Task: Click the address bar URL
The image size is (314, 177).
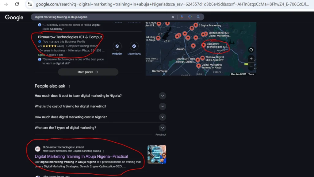Action: point(172,4)
